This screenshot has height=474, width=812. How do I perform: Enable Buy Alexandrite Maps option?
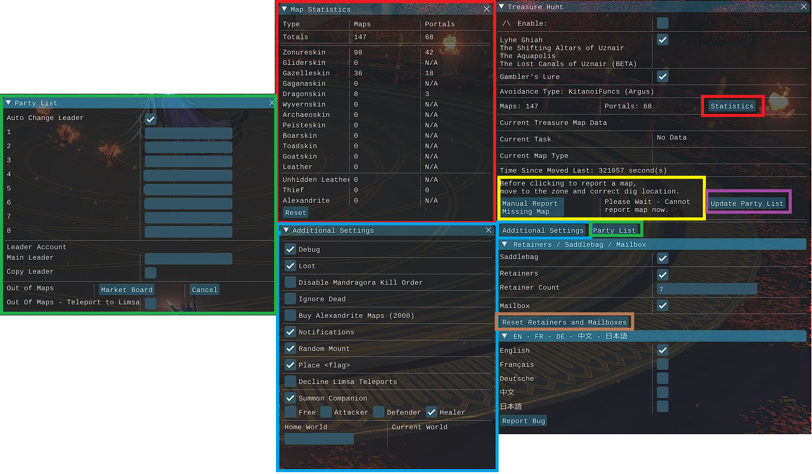(290, 315)
